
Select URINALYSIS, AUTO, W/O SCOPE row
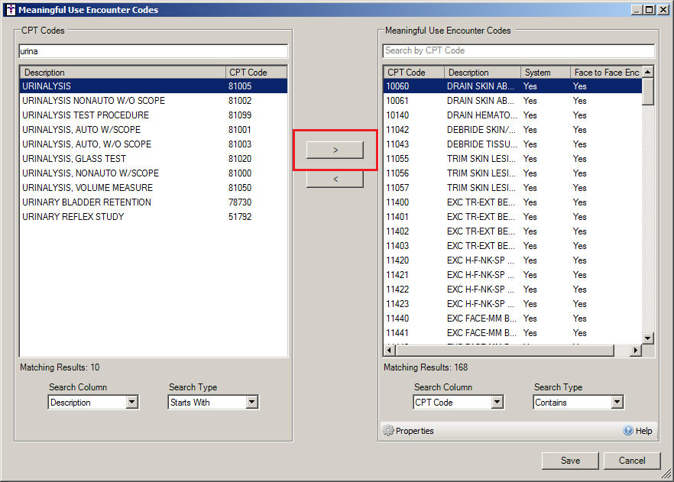point(154,144)
